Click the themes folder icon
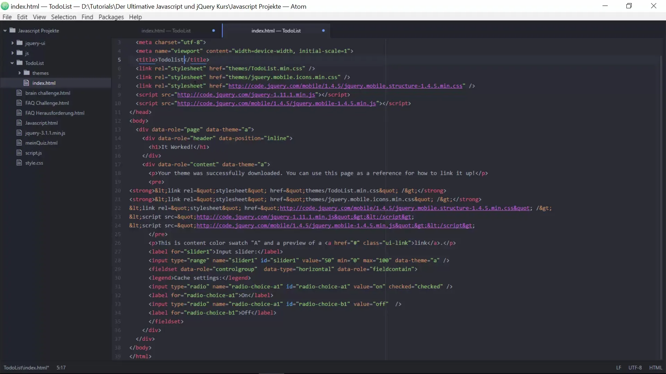This screenshot has width=666, height=374. point(27,73)
